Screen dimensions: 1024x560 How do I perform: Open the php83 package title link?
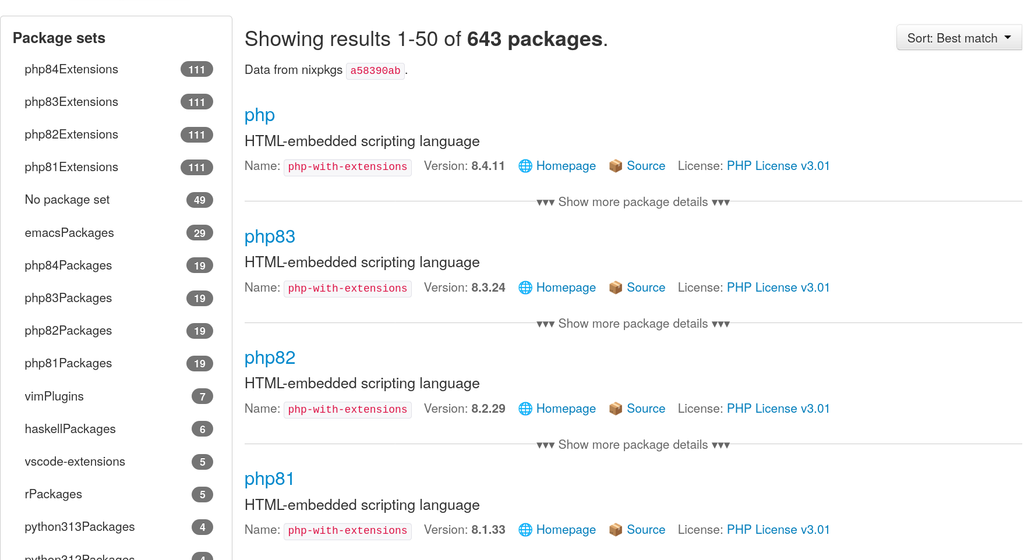pos(270,236)
